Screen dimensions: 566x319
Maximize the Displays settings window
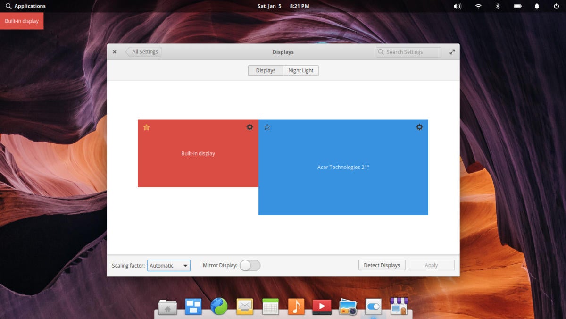click(x=452, y=52)
